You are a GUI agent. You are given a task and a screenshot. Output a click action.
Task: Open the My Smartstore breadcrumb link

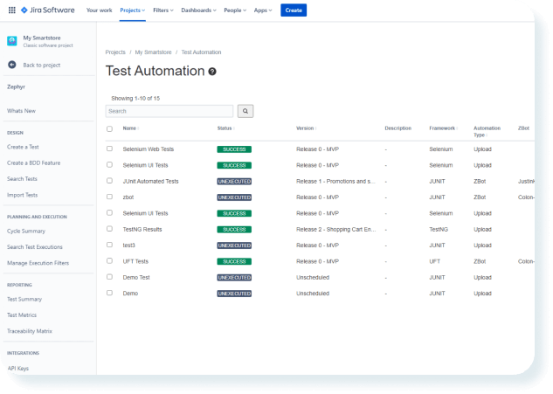[x=152, y=52]
